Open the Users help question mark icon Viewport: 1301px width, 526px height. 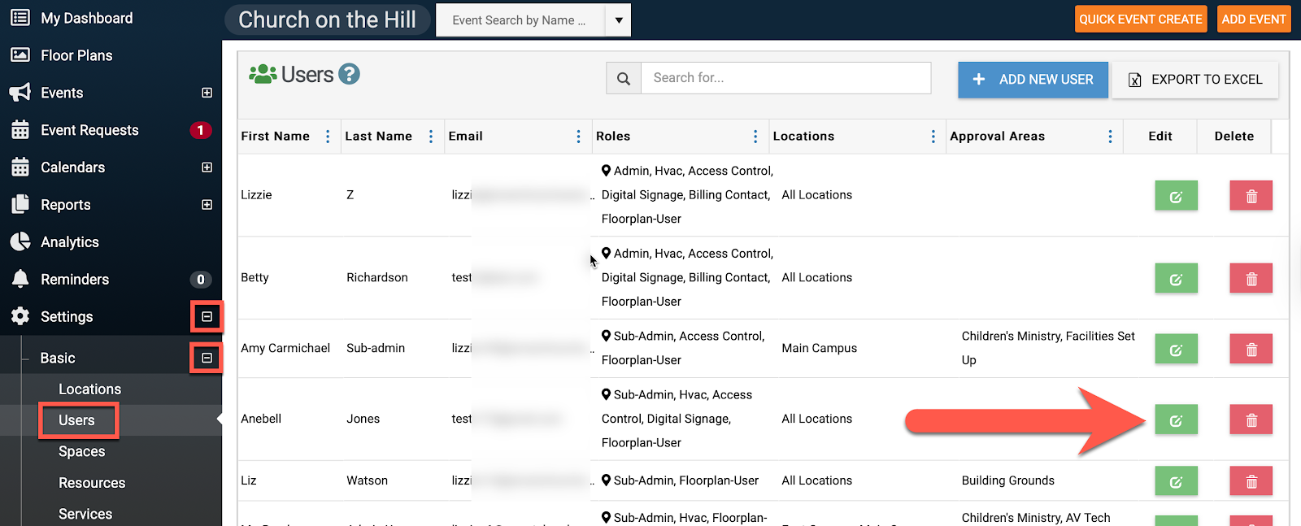point(350,74)
